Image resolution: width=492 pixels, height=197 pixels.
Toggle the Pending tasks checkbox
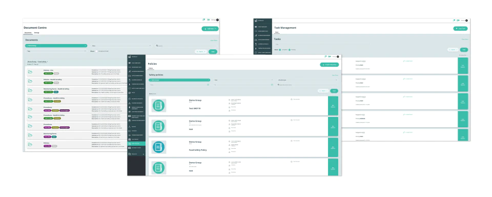point(290,50)
